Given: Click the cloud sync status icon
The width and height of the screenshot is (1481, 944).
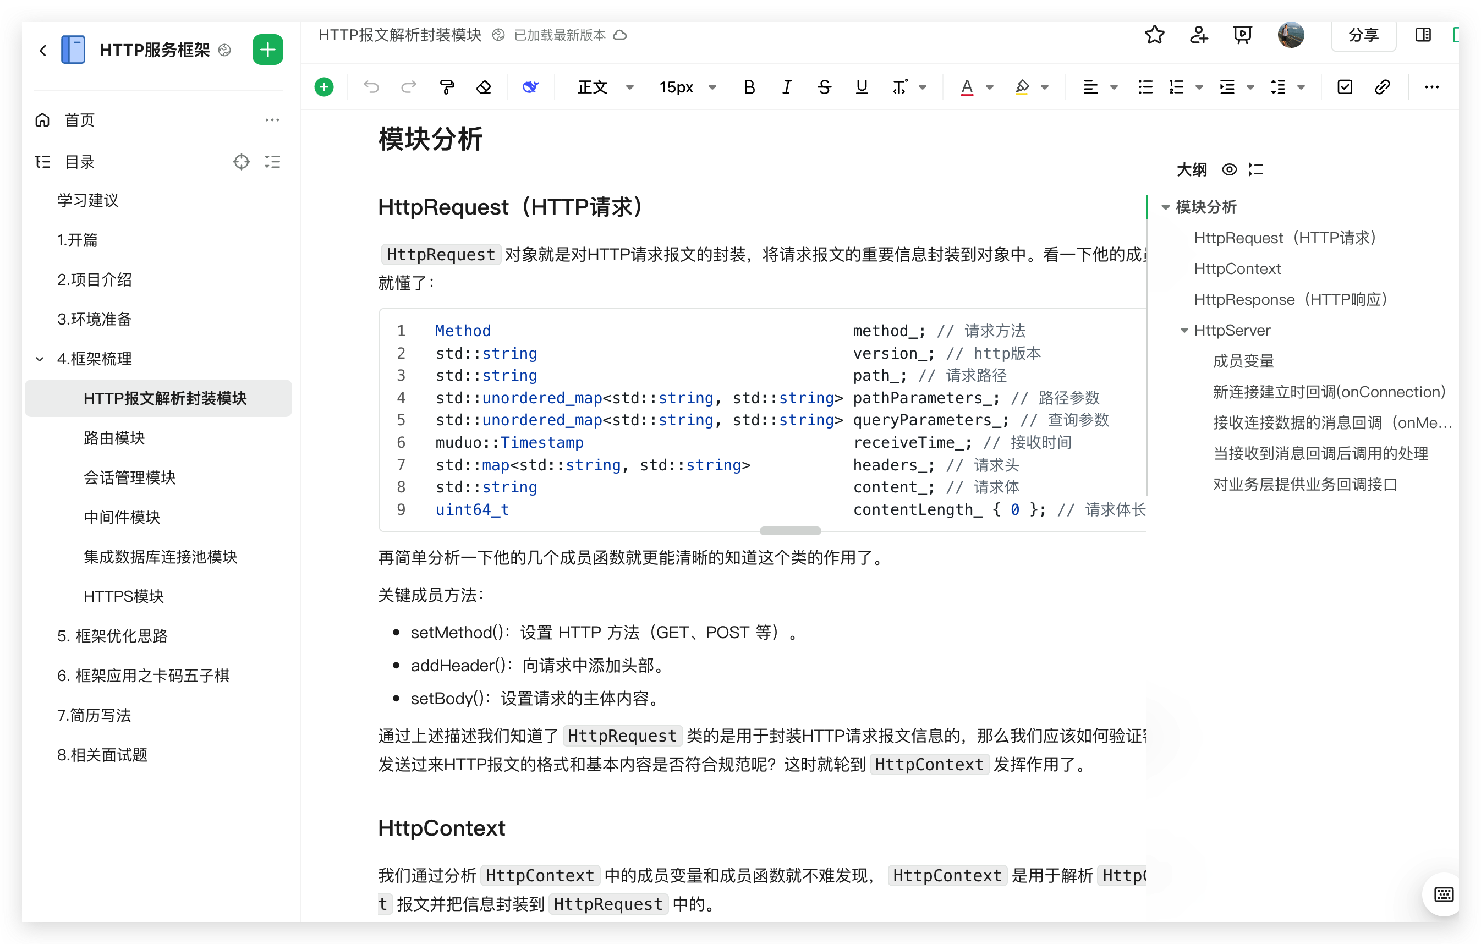Looking at the screenshot, I should point(621,35).
